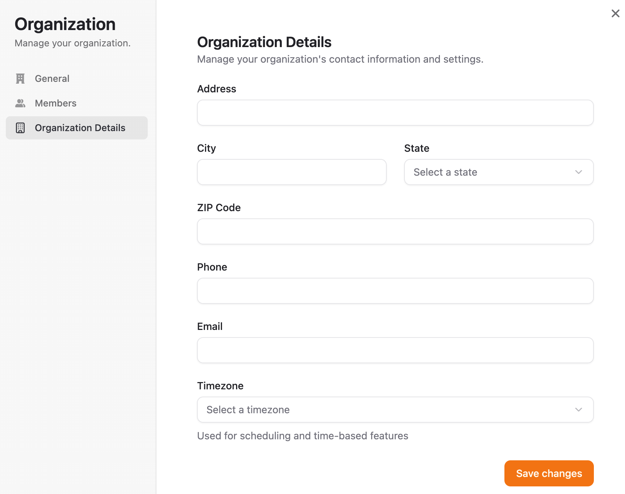Focus the Email input field
The height and width of the screenshot is (494, 625).
coord(395,350)
